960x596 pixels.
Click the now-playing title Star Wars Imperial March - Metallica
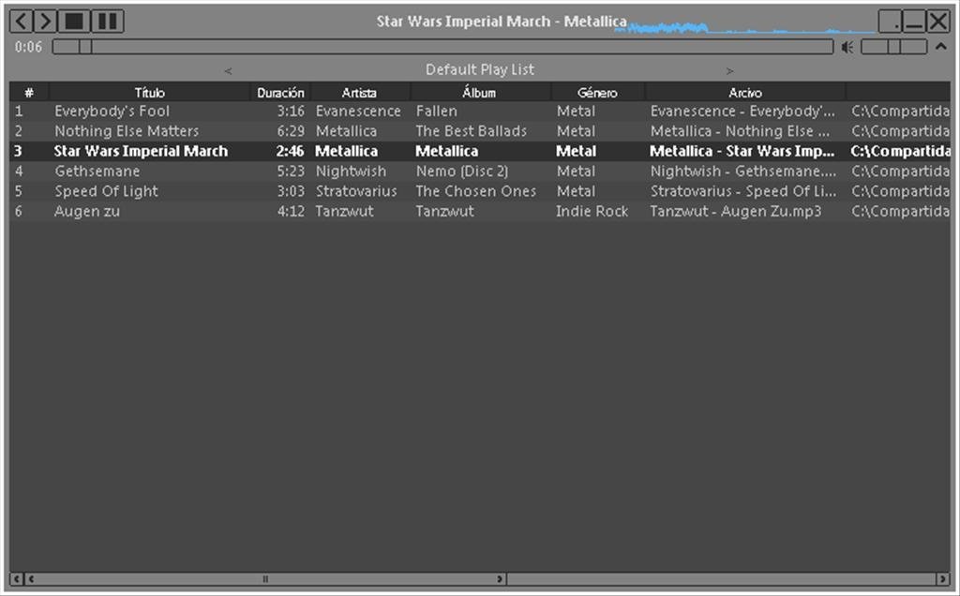(x=502, y=22)
